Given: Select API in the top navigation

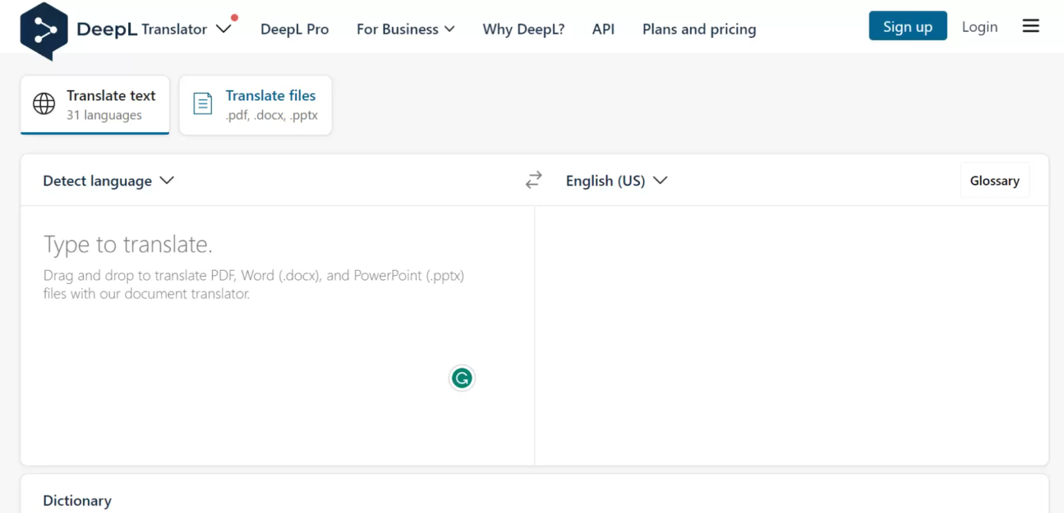Looking at the screenshot, I should coord(603,29).
